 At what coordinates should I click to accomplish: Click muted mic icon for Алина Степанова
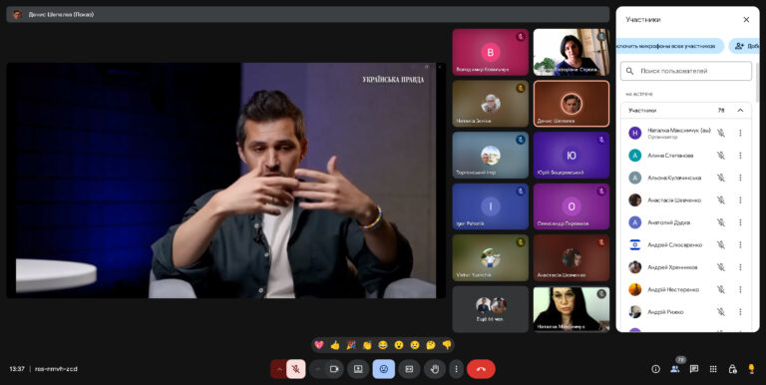point(720,156)
